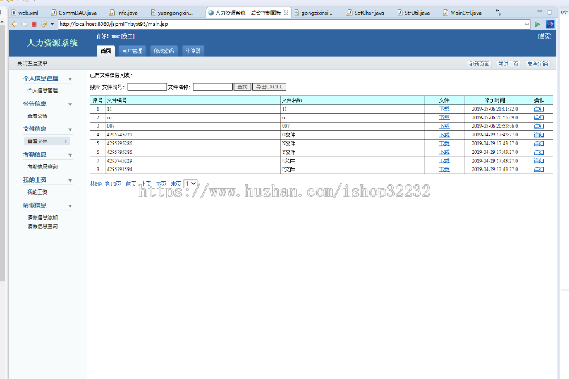Viewport: 569px width, 379px height.
Task: Click the 导出EXCEL button
Action: 269,87
